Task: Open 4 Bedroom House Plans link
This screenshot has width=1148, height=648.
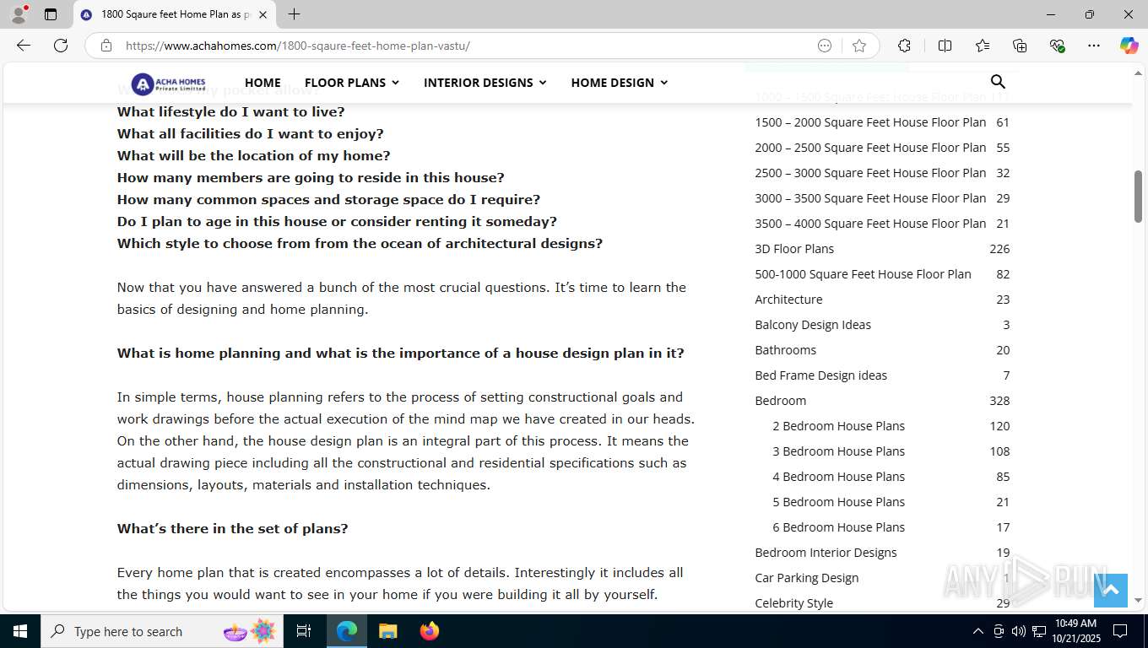Action: tap(838, 477)
